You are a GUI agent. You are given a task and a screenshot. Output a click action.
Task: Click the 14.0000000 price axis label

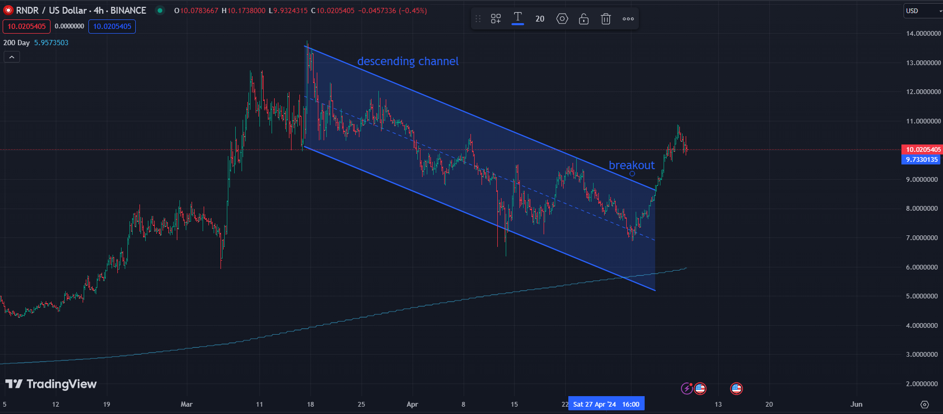[924, 33]
